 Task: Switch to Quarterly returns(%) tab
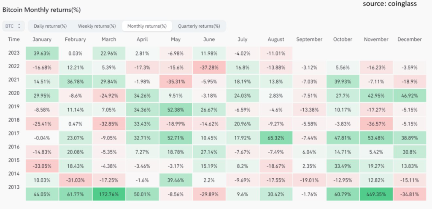pyautogui.click(x=199, y=26)
